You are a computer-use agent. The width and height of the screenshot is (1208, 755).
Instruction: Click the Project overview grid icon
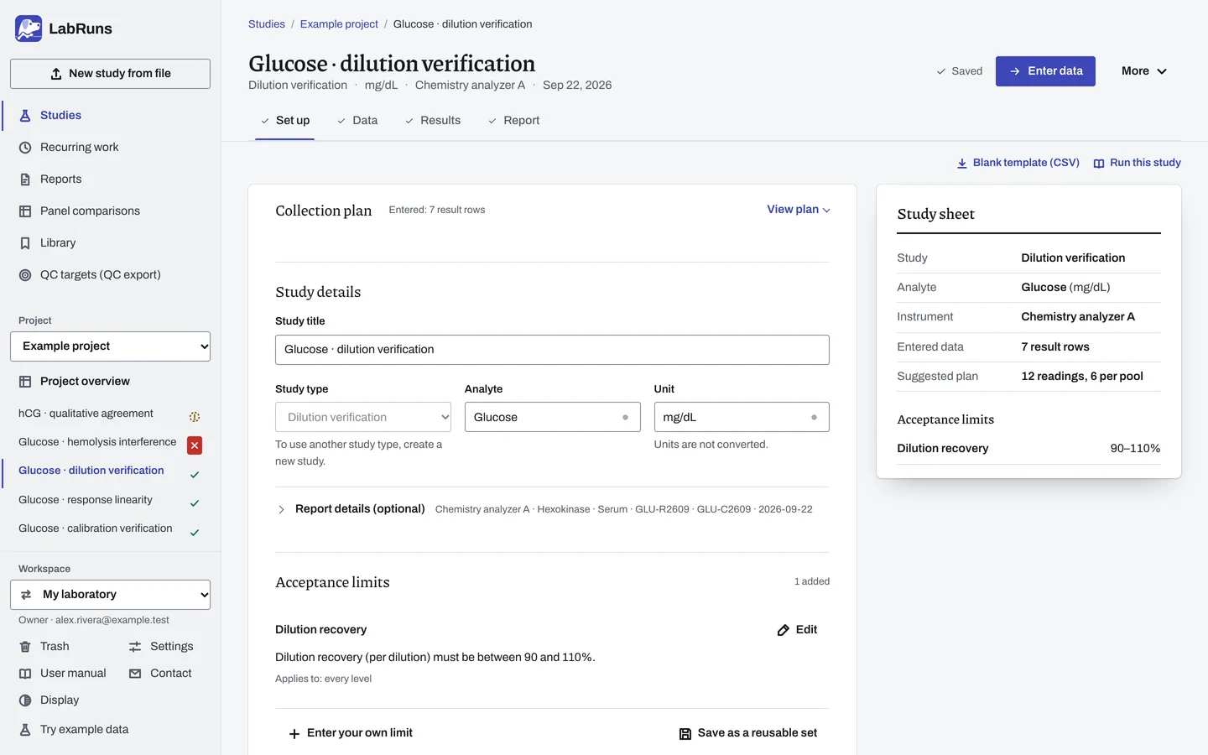(x=25, y=382)
